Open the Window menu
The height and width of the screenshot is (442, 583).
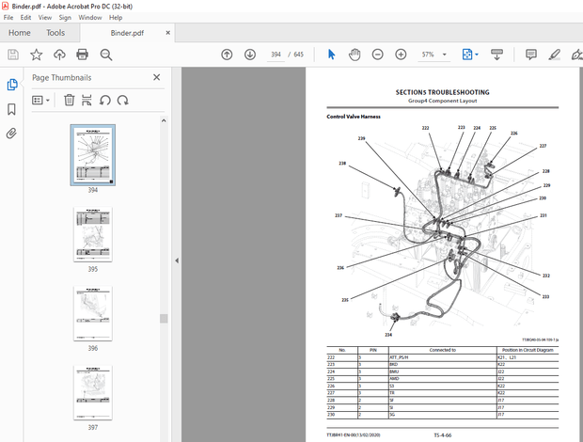point(90,18)
